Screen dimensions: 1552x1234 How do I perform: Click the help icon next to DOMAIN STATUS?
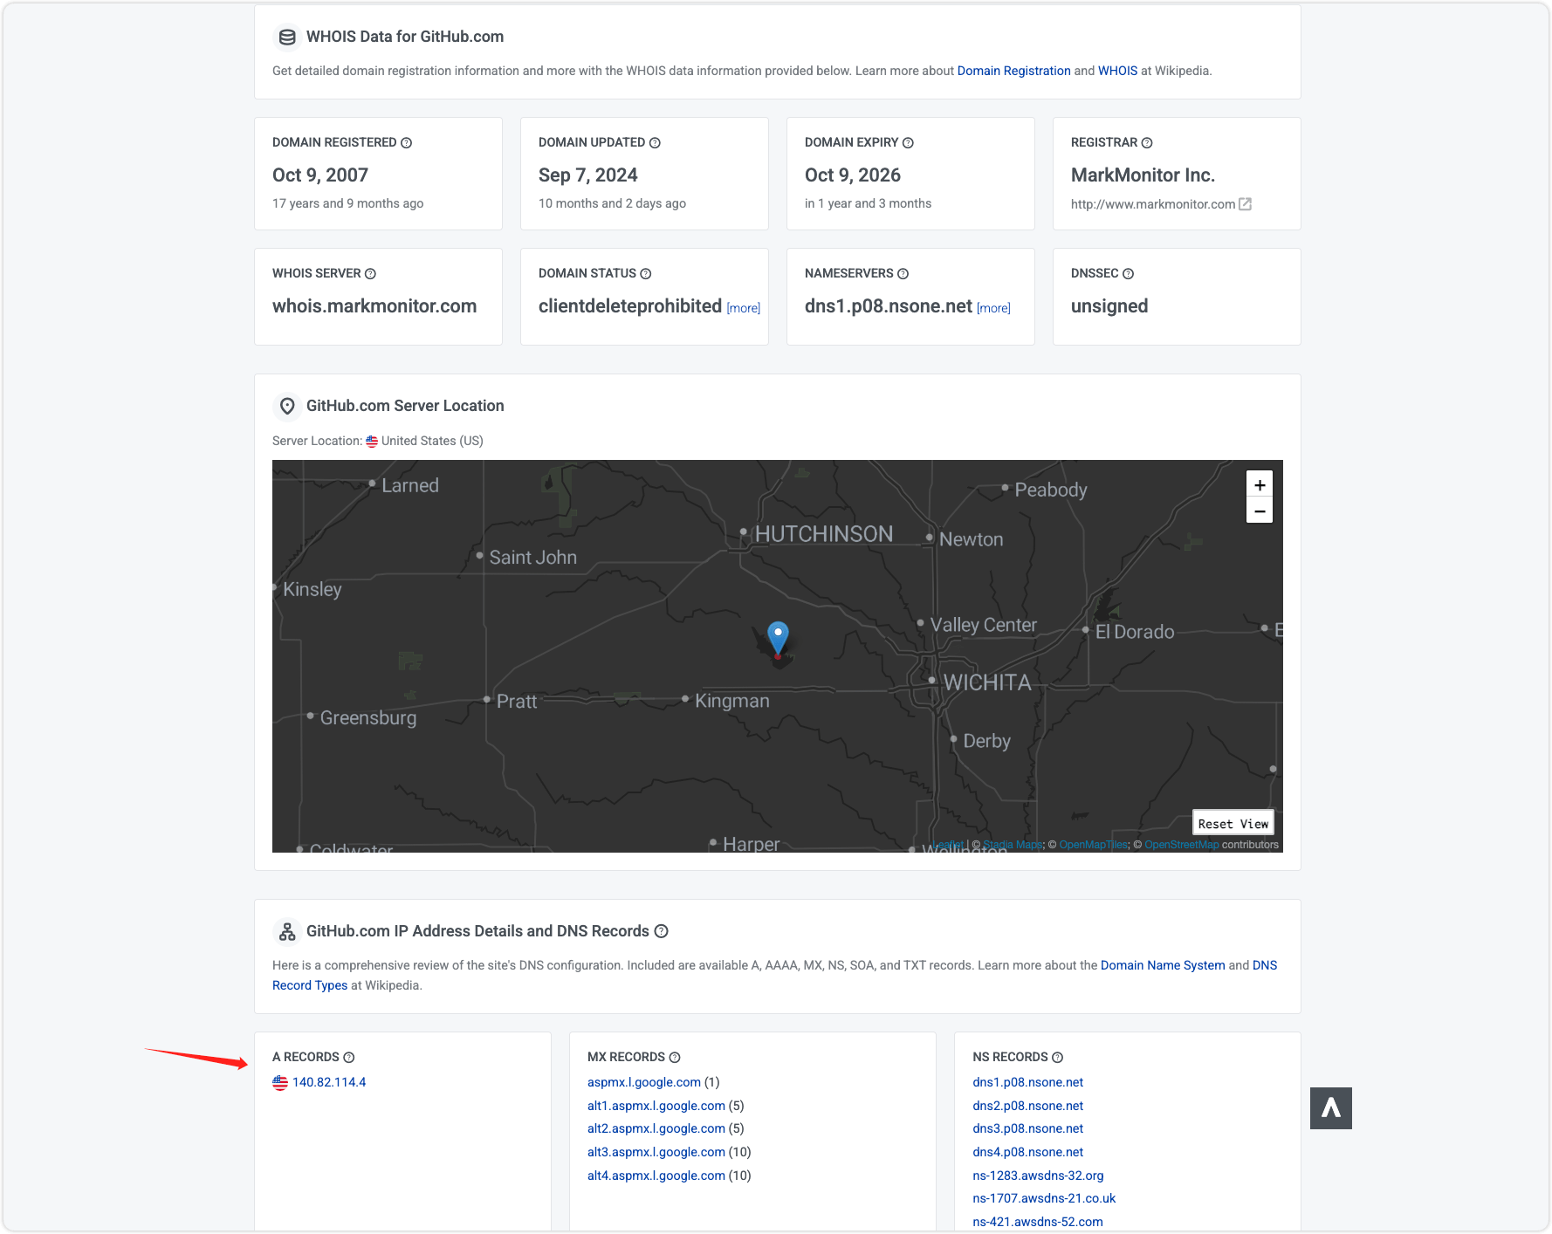click(646, 274)
